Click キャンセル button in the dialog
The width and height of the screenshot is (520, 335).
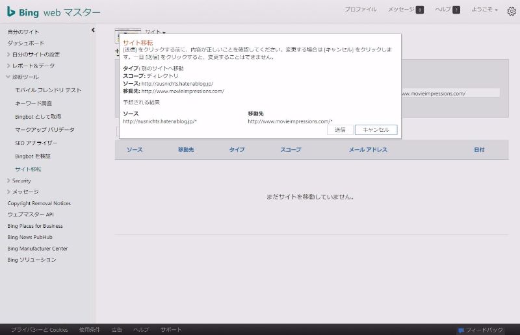[376, 130]
